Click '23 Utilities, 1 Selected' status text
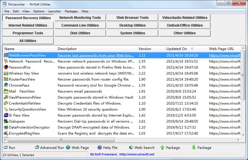 pyautogui.click(x=18, y=155)
